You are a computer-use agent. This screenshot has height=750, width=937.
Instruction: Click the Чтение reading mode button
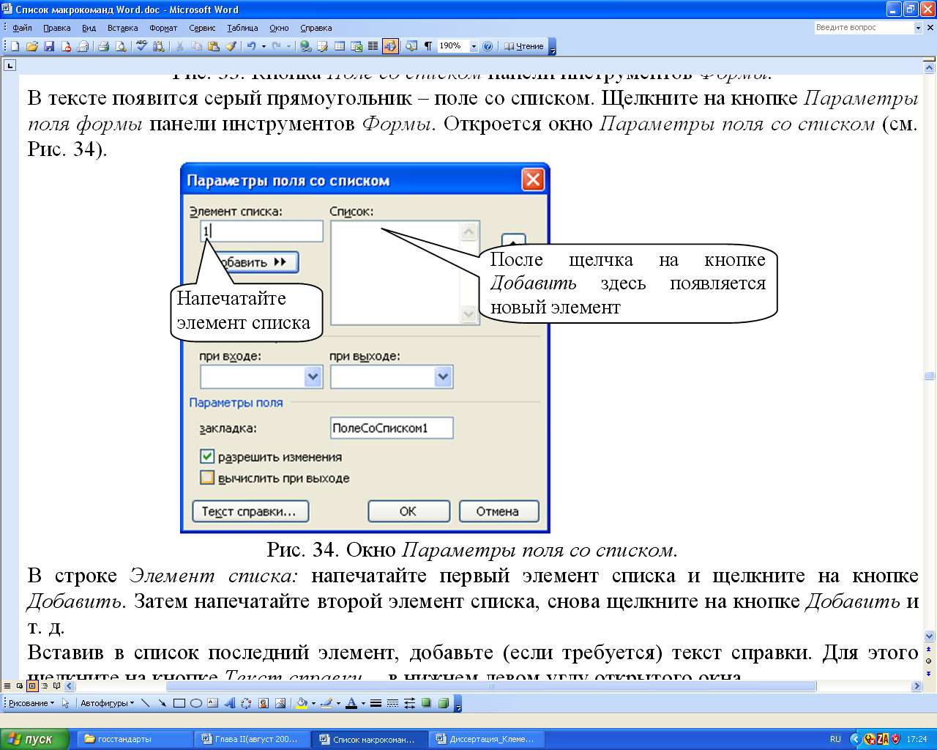click(x=524, y=46)
